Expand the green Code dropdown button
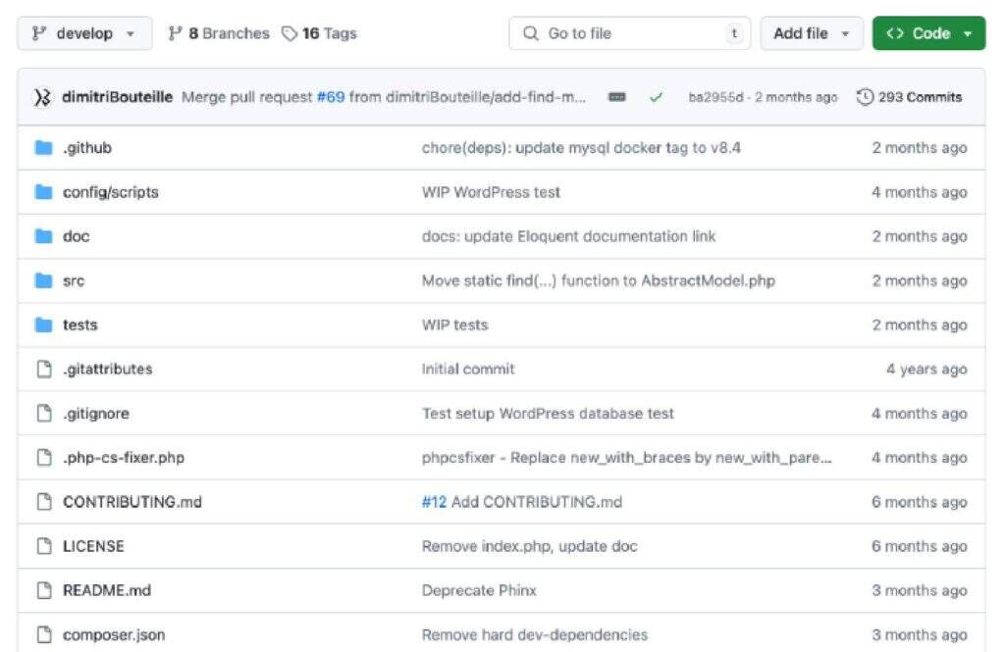 [927, 33]
